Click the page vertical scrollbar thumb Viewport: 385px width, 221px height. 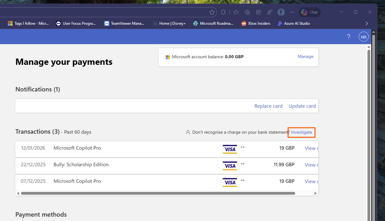click(x=369, y=135)
